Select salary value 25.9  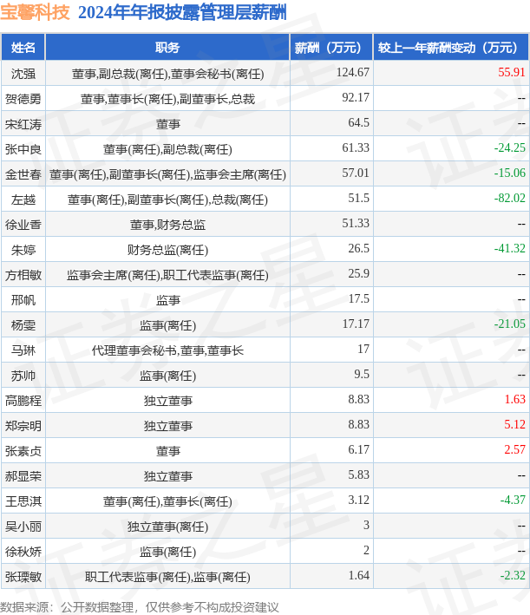click(x=358, y=273)
